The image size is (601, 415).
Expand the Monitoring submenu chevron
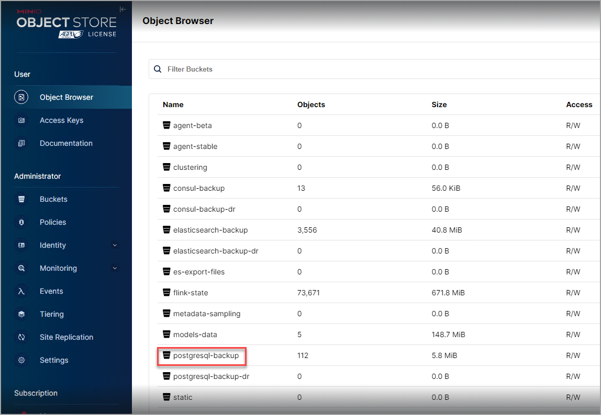[115, 268]
